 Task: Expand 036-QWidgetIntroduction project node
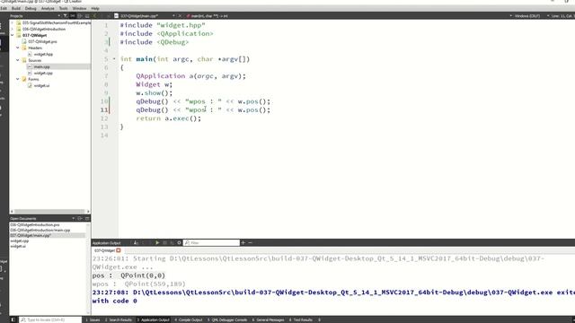12,29
